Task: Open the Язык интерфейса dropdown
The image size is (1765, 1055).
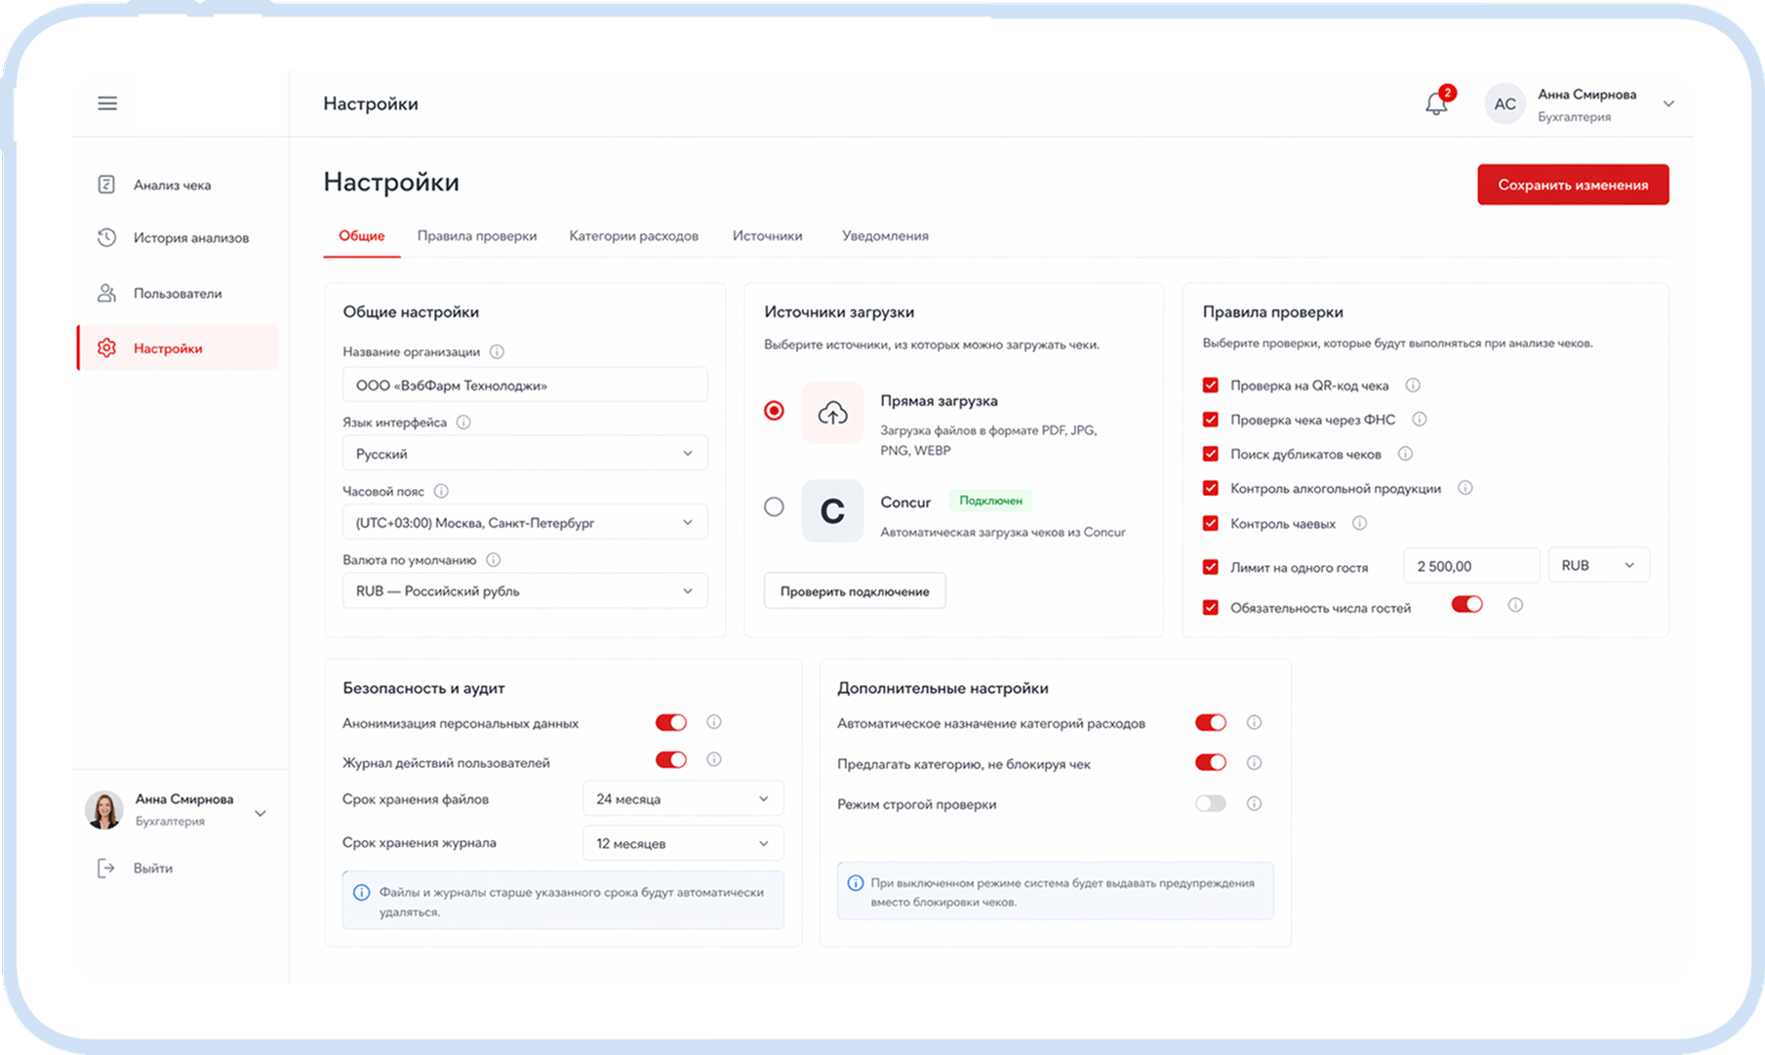Action: [x=525, y=453]
